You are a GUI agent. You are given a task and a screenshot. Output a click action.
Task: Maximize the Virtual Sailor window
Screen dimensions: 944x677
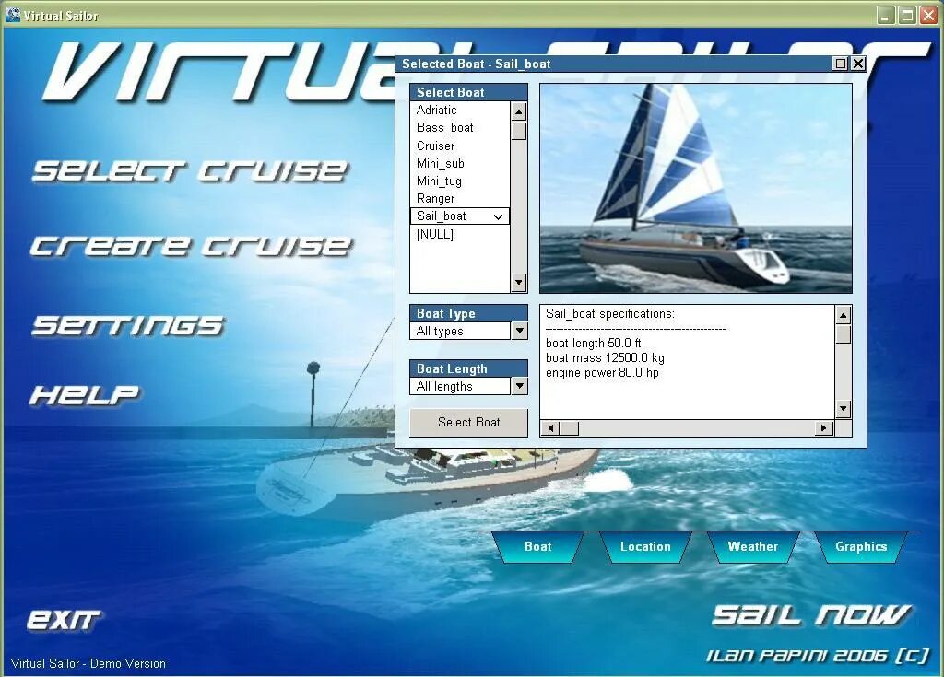[906, 15]
